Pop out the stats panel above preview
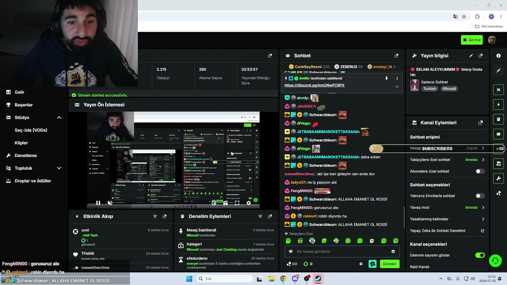This screenshot has width=507, height=285. [270, 56]
